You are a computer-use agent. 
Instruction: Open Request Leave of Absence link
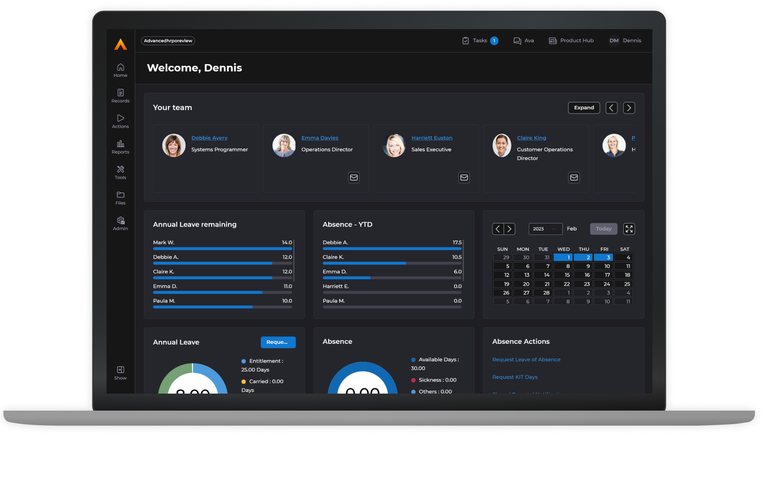click(x=526, y=359)
